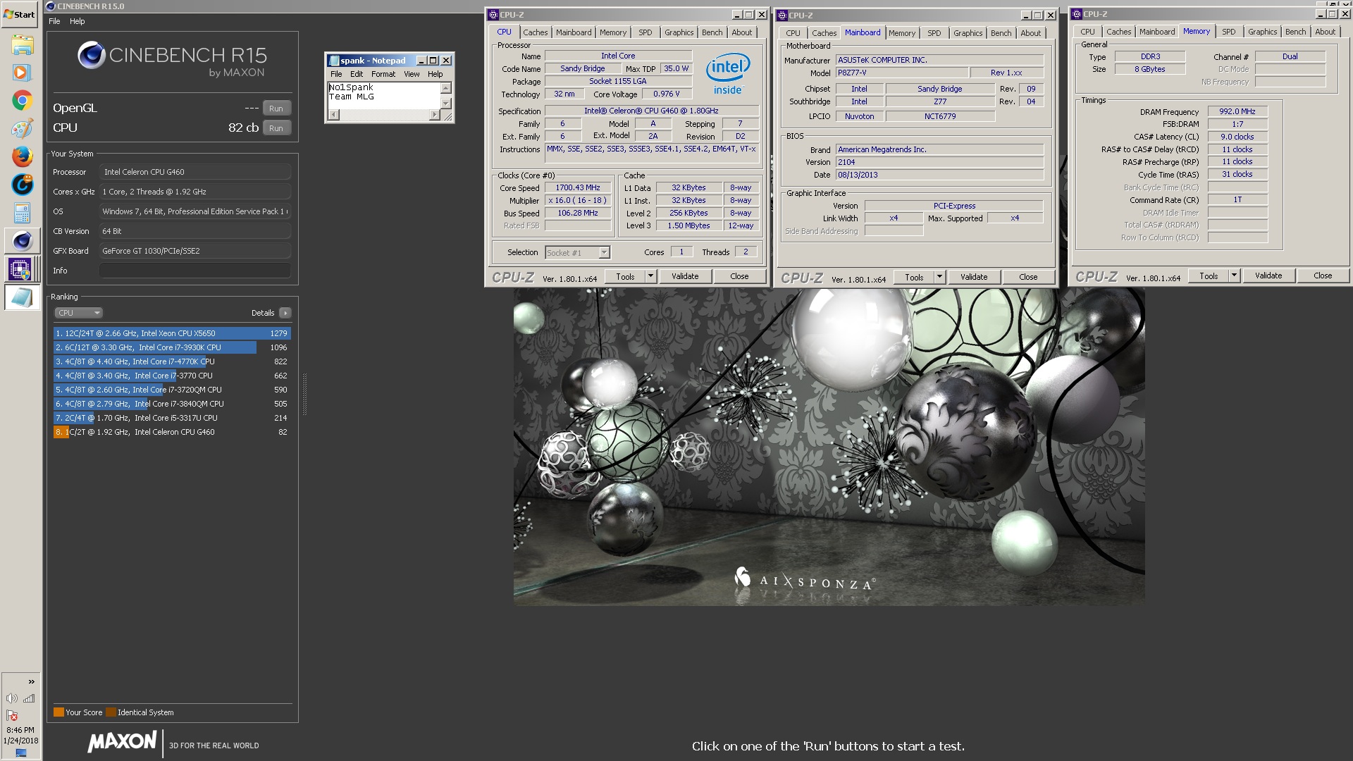Switch to CPU tab in Mainboard CPU-Z window
This screenshot has height=761, width=1353.
(793, 33)
